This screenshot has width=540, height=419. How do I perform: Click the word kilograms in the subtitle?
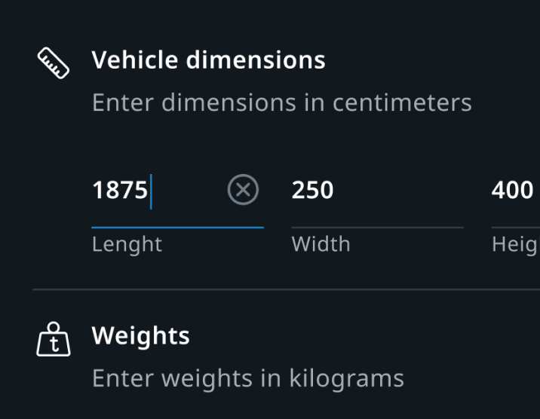(x=346, y=378)
